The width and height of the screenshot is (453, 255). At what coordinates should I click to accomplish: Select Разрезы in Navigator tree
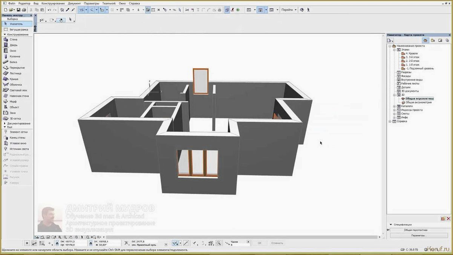406,72
